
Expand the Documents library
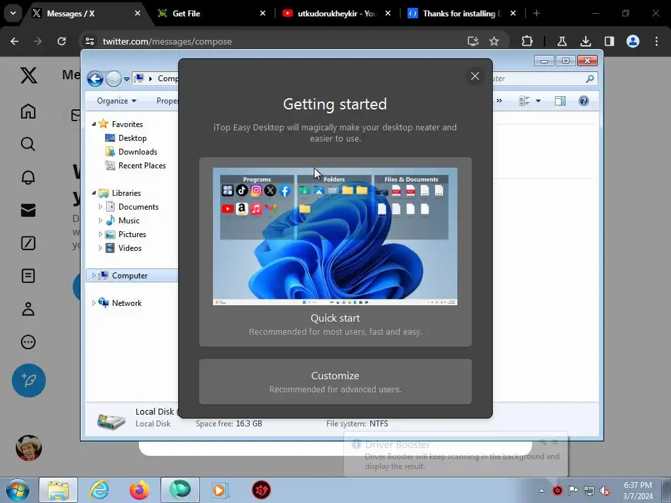tap(100, 206)
